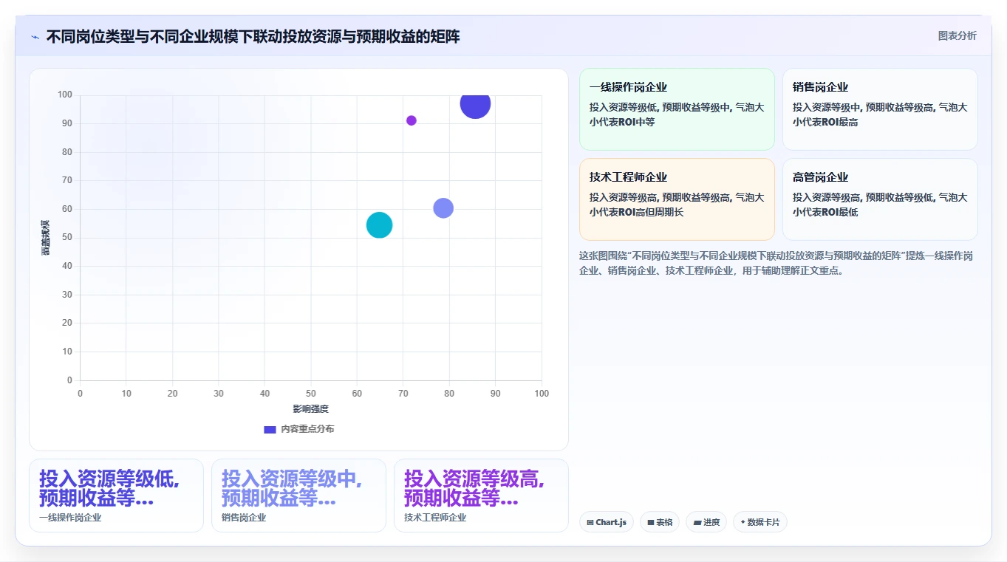Click the small purple bubble near 90
This screenshot has width=1007, height=562.
tap(412, 120)
